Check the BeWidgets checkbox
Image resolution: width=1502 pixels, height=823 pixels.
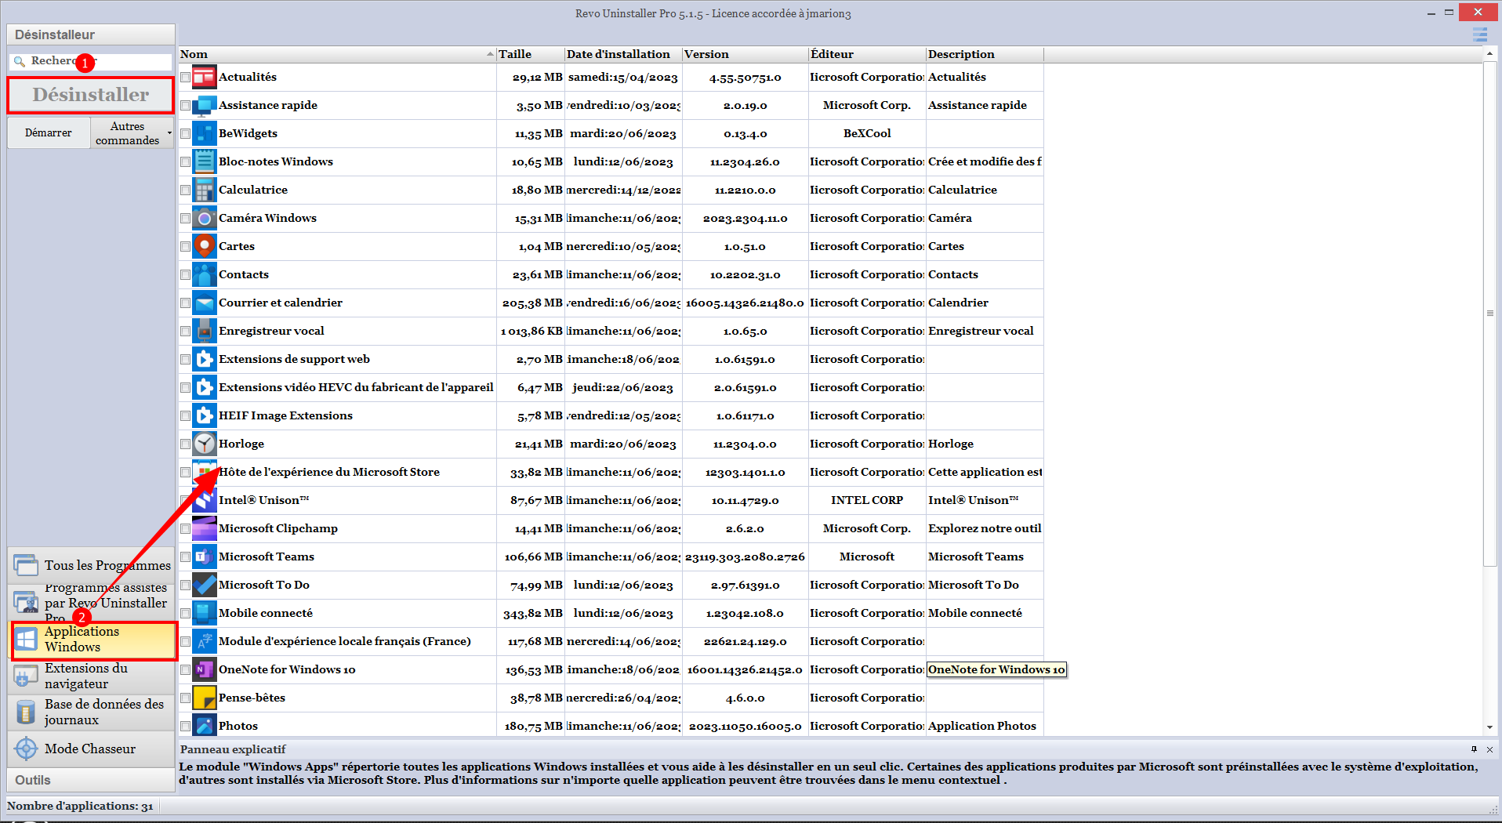point(185,134)
